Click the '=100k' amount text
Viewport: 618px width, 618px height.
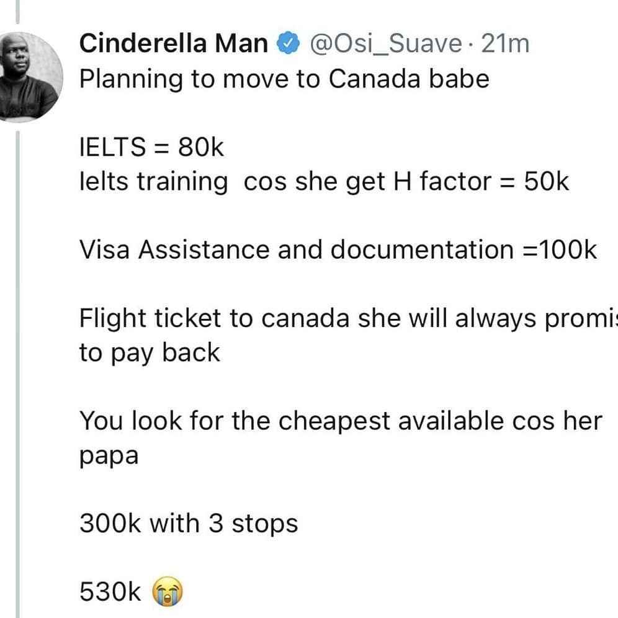(559, 250)
